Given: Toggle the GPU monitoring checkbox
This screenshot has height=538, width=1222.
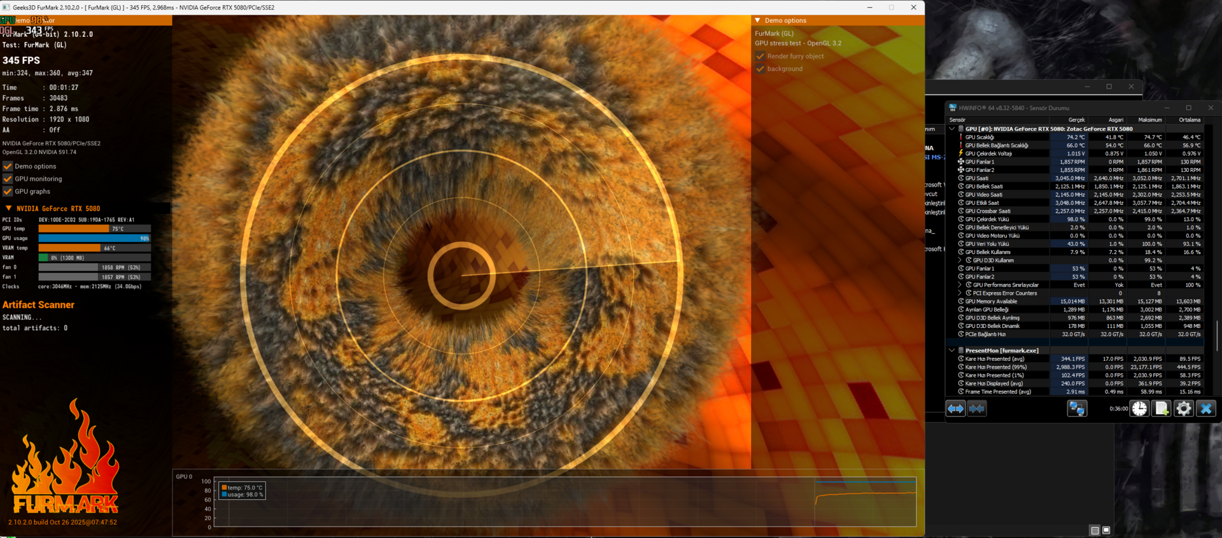Looking at the screenshot, I should click(x=8, y=179).
